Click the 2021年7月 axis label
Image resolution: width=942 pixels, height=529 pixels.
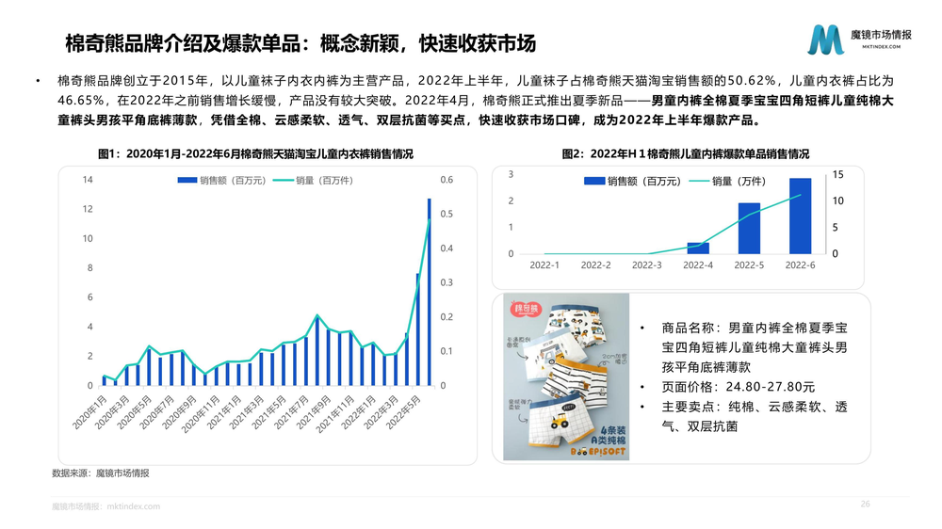pos(291,412)
